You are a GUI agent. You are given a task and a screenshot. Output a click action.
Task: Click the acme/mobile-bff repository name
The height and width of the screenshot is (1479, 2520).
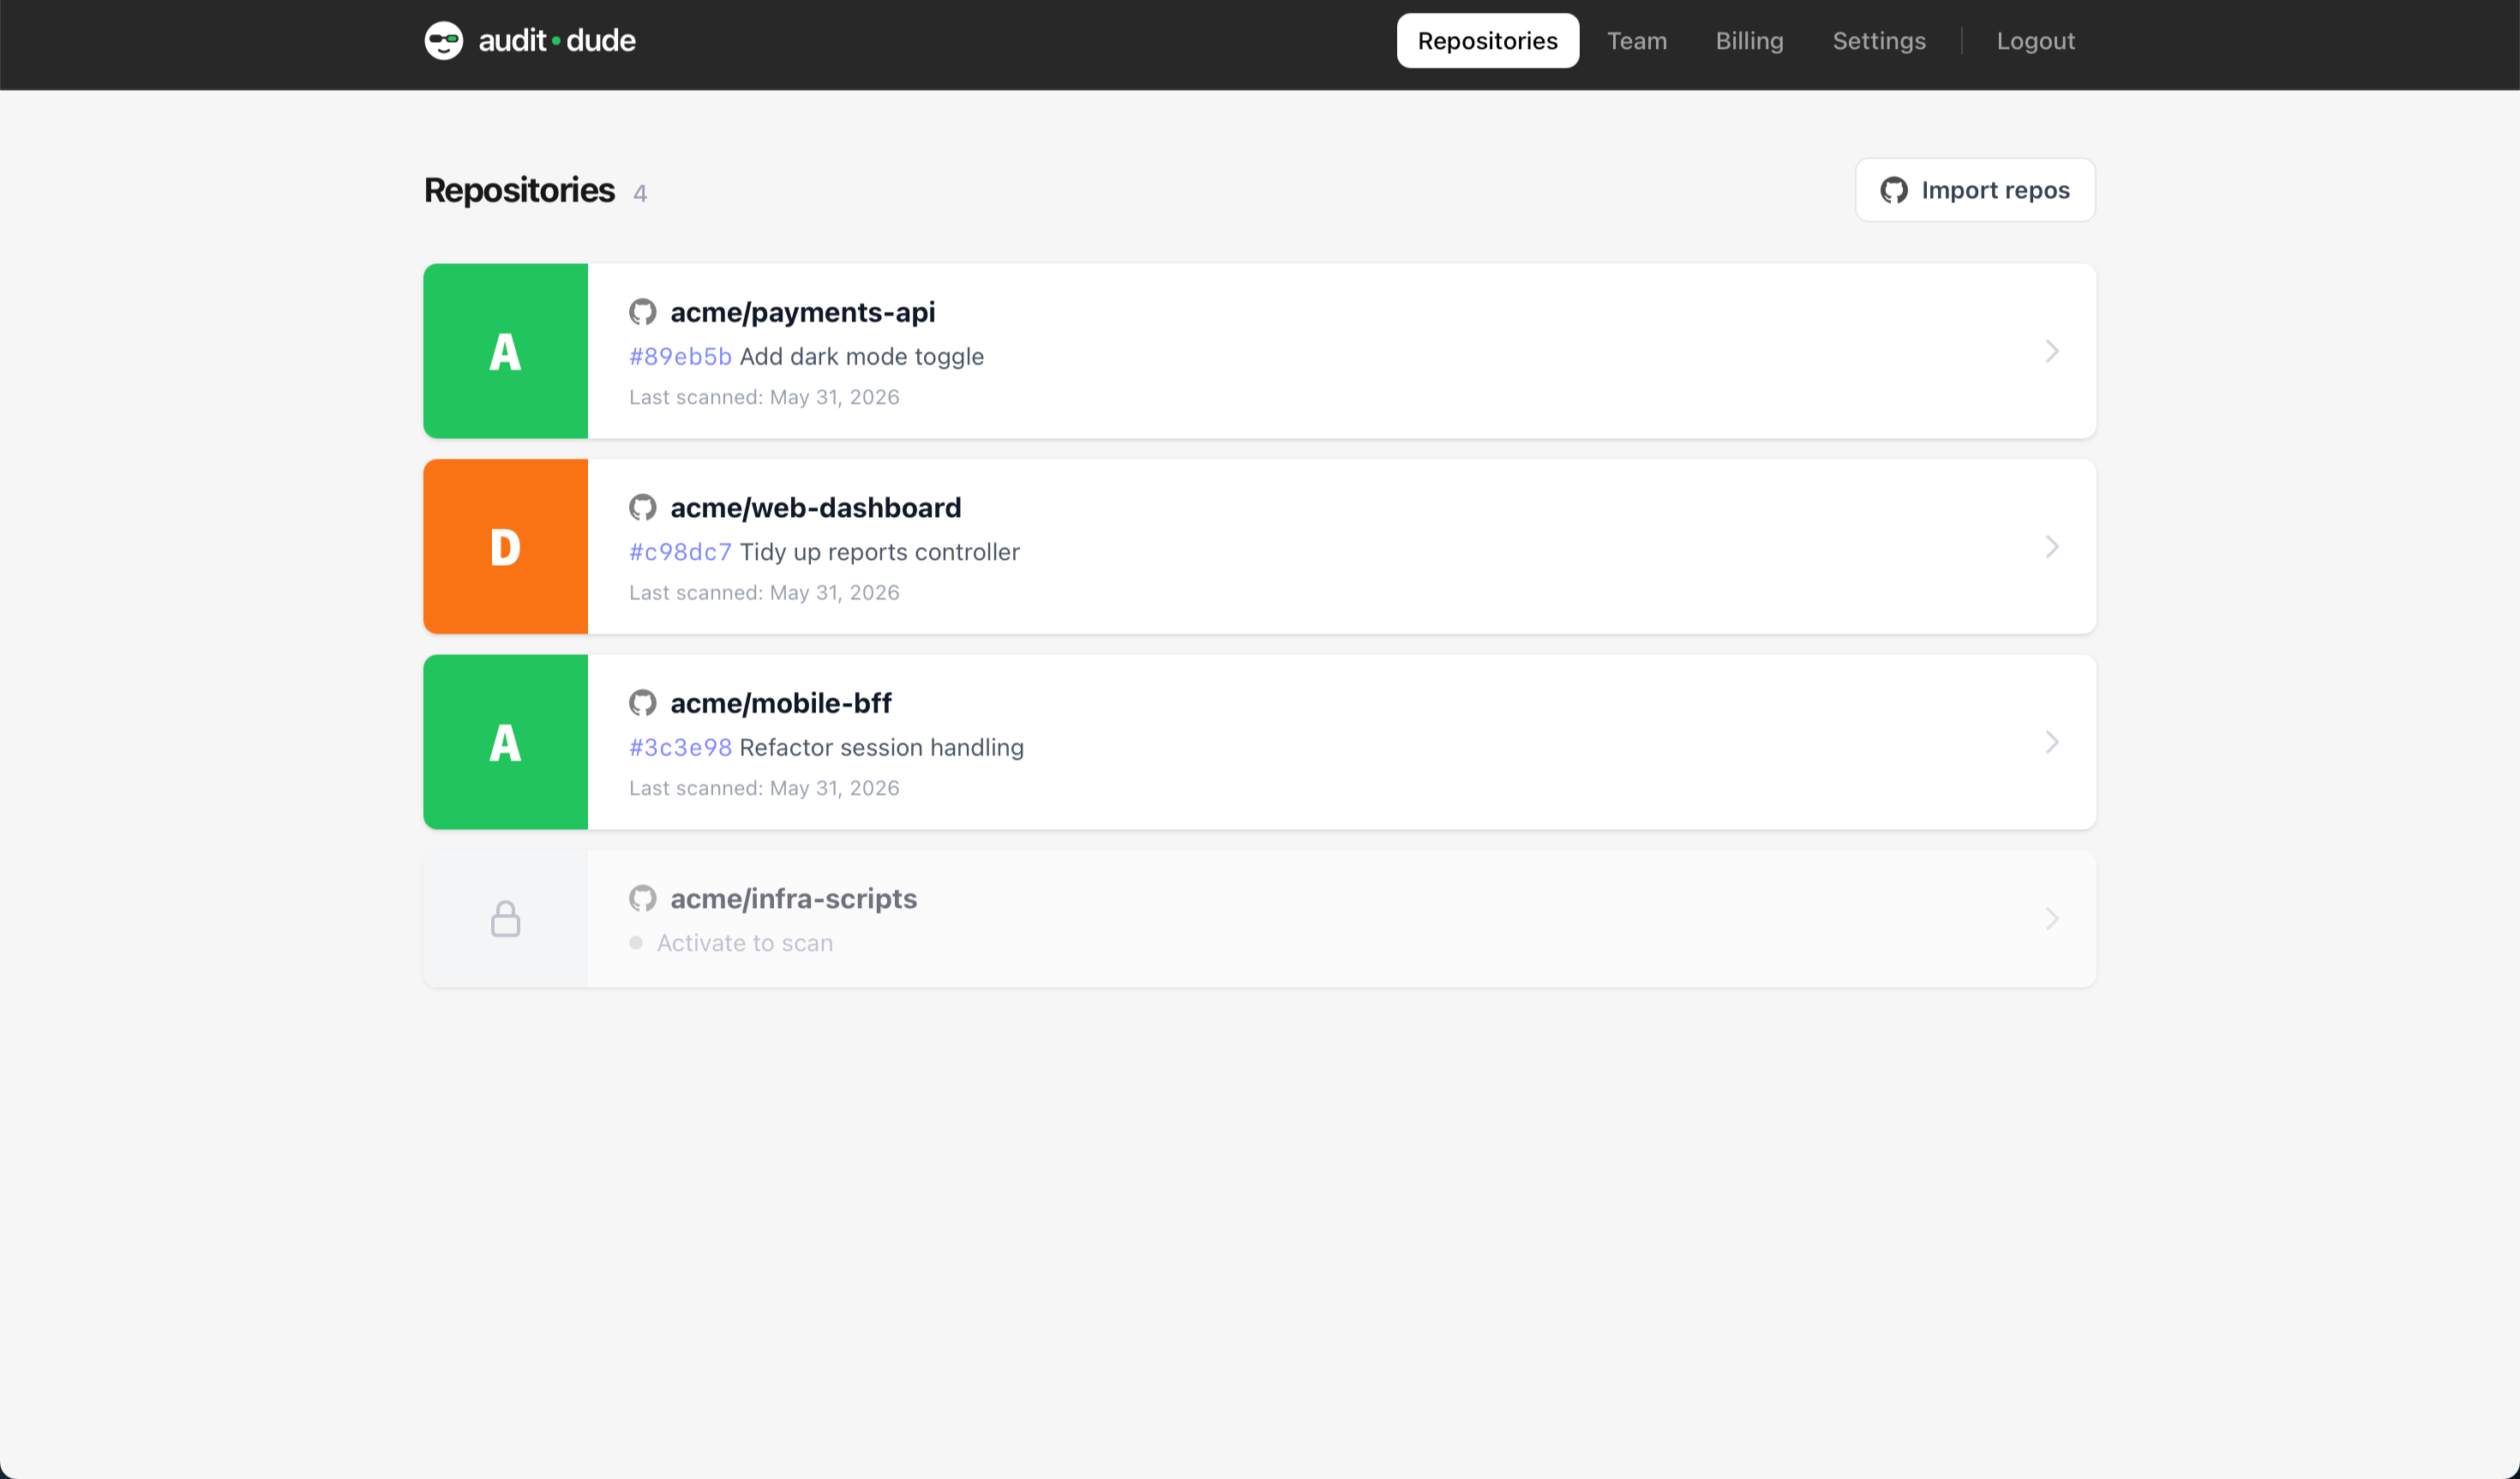pyautogui.click(x=781, y=703)
